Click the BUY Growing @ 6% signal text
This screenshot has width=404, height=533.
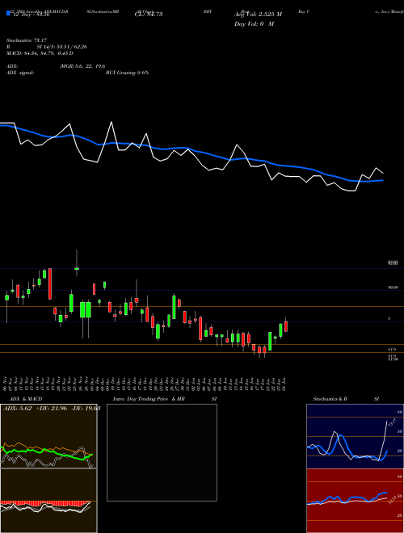pos(127,73)
